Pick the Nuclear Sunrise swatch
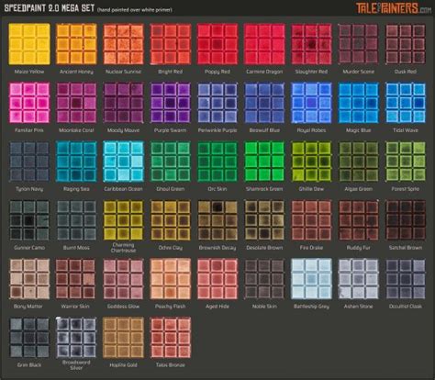This screenshot has height=380, width=435. 123,44
